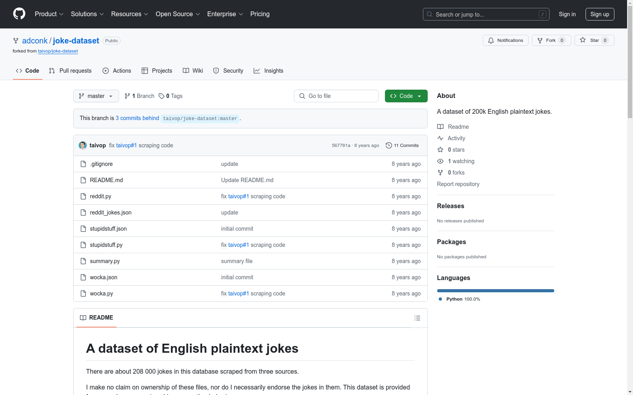Screen dimensions: 633x395
Task: Click the branch icon beside 1 Branch
Action: (x=127, y=96)
